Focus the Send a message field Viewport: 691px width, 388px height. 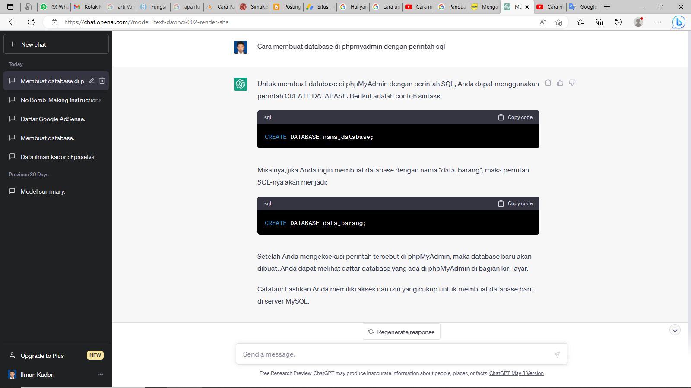(x=395, y=354)
